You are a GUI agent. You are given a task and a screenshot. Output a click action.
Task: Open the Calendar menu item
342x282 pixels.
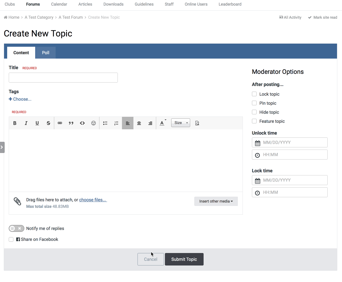(59, 4)
